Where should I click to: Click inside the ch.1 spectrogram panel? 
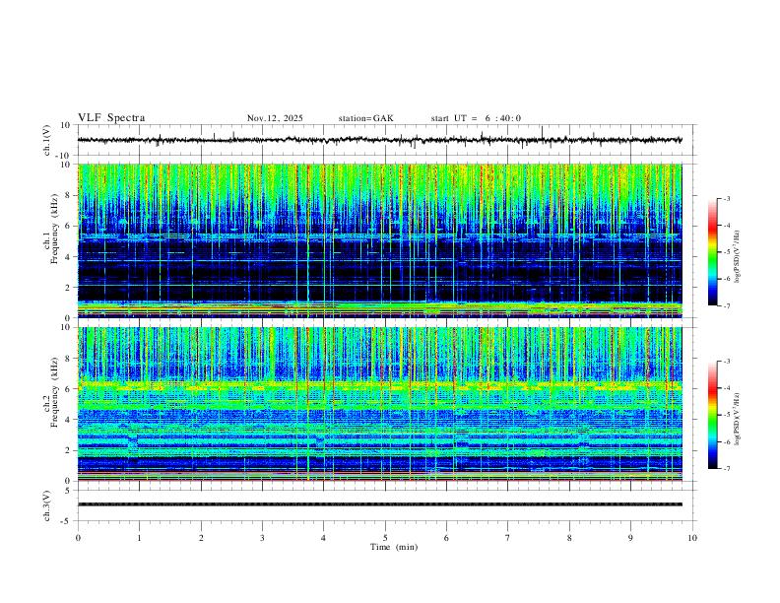pos(379,240)
